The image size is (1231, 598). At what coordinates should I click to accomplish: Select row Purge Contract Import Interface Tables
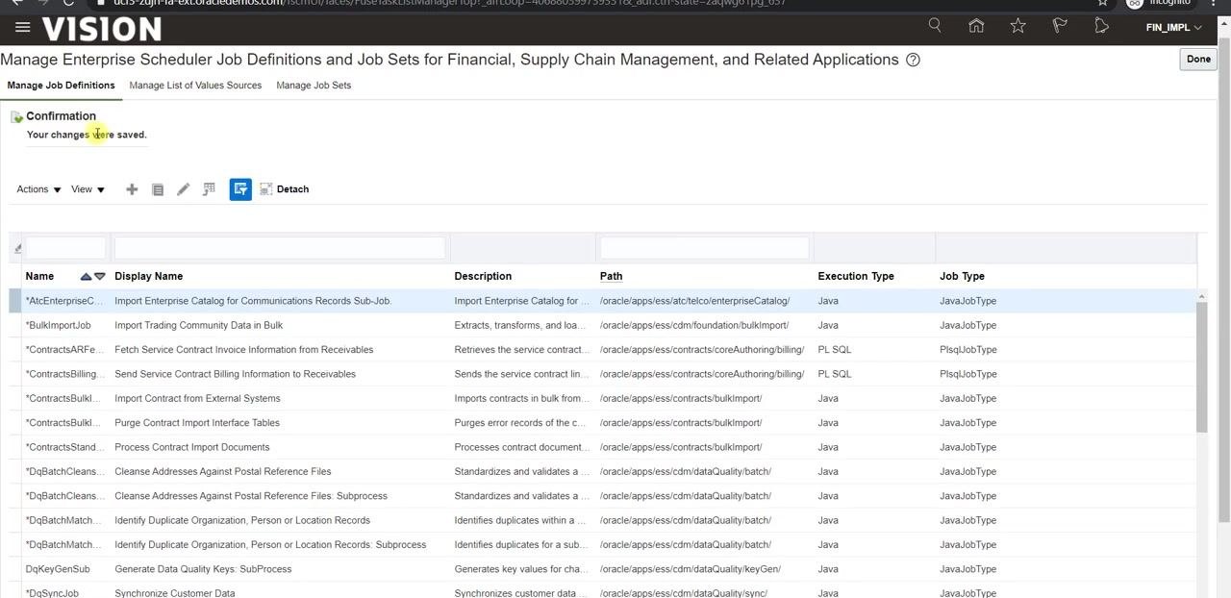coord(603,423)
